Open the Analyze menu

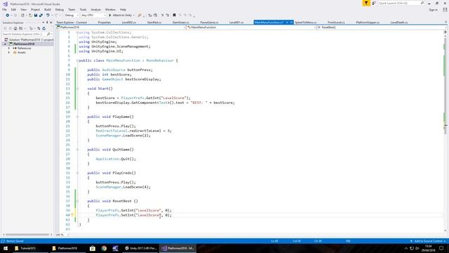[x=95, y=9]
